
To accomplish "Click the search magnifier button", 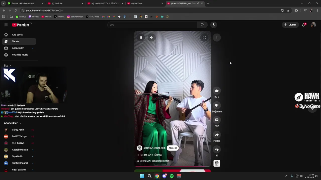I will 202,25.
